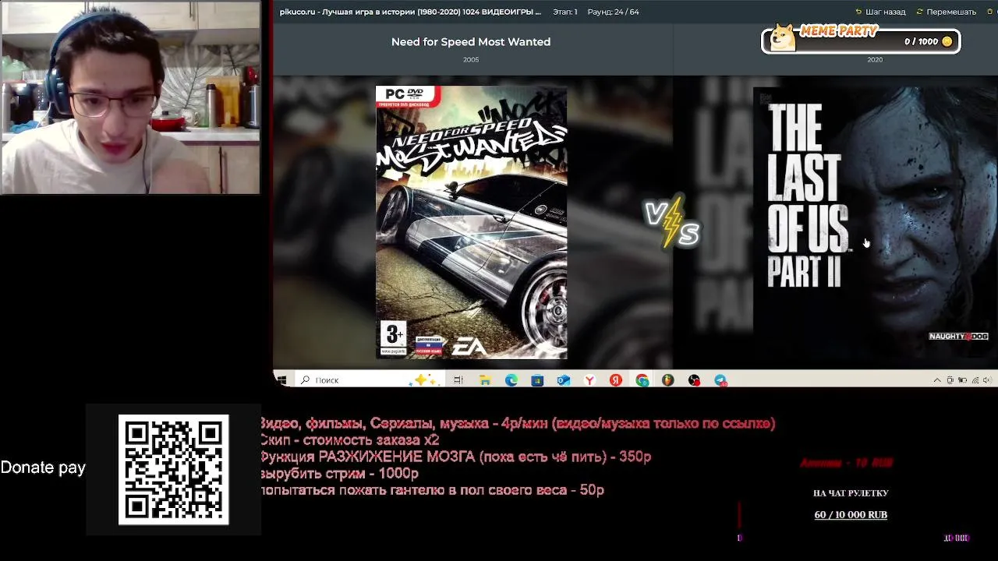
Task: Click the Этап: 1 indicator
Action: click(x=565, y=12)
